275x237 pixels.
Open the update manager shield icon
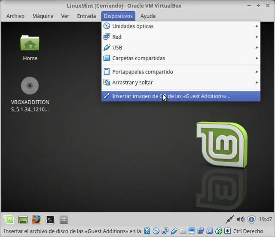click(251, 219)
